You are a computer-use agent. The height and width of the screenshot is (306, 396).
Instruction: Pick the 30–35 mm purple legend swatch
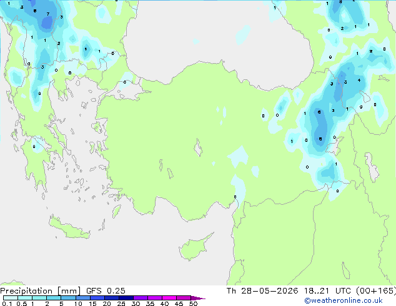coord(141,298)
